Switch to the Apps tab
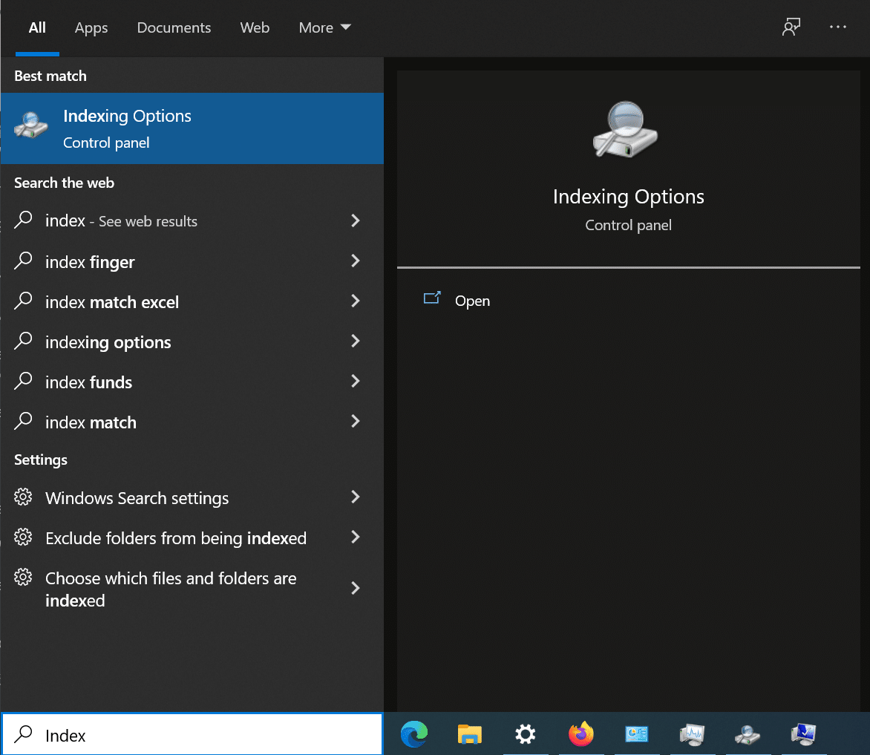 click(x=91, y=27)
